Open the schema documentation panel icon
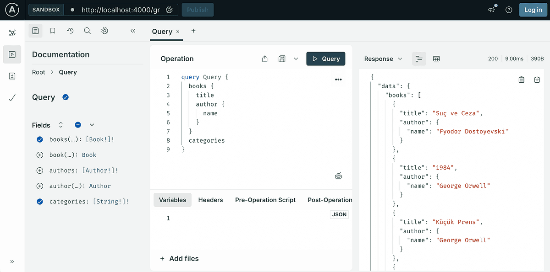Screen dimensions: 550x272 (35, 31)
